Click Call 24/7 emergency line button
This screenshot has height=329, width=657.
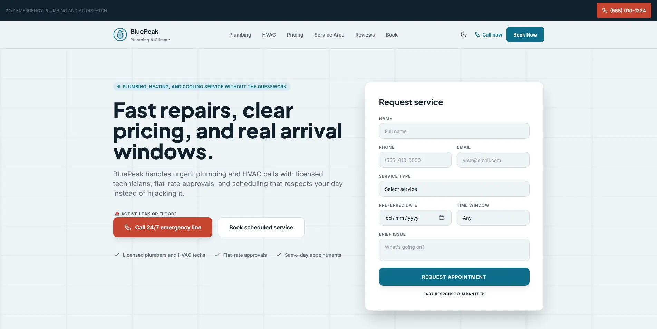click(x=163, y=227)
